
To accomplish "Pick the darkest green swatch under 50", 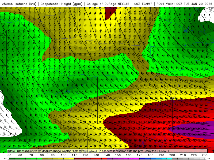I will [x=12, y=159].
